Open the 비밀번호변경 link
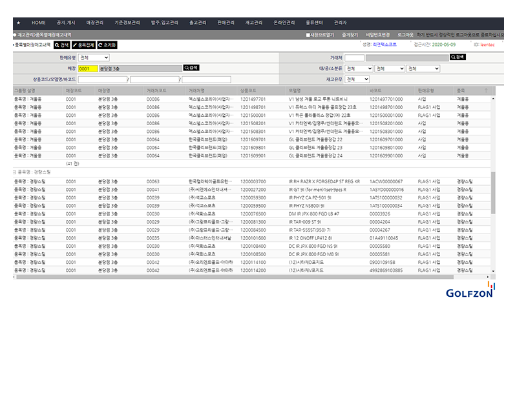The width and height of the screenshot is (517, 413). click(x=377, y=35)
